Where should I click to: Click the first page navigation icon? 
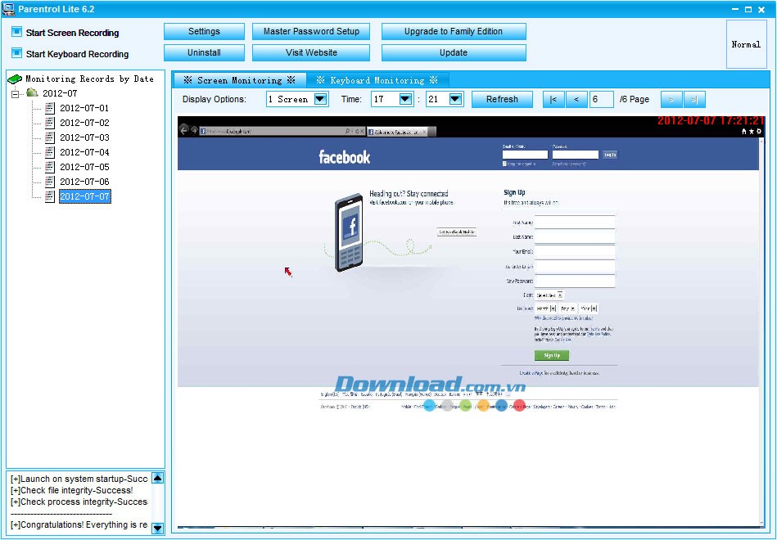click(553, 99)
